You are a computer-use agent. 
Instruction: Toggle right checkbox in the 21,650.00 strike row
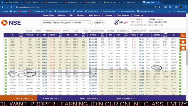[x=180, y=42]
